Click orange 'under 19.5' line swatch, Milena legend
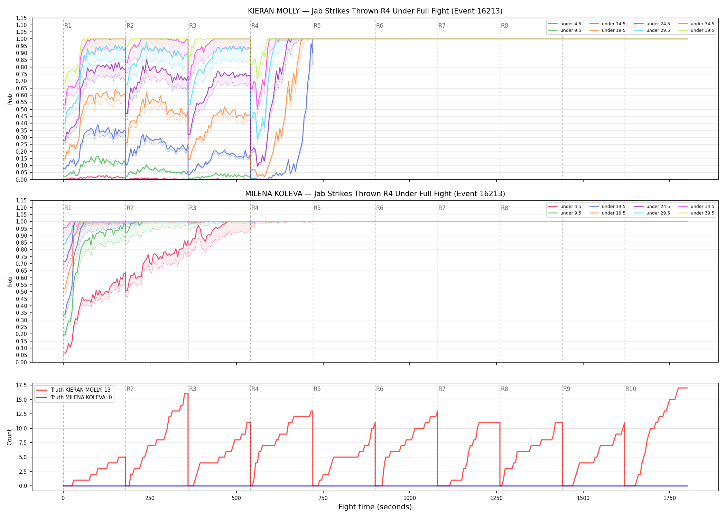 pos(594,213)
